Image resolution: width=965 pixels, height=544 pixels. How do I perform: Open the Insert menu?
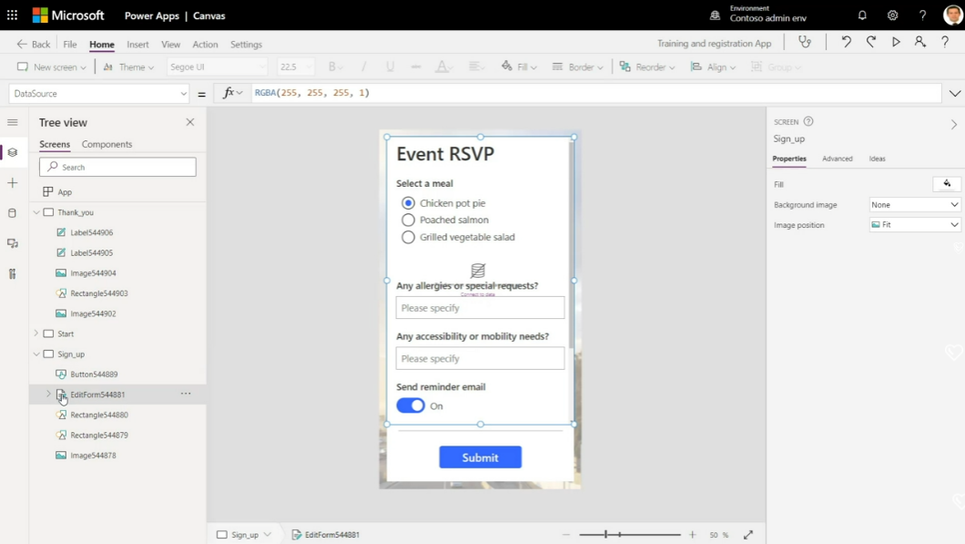(137, 45)
